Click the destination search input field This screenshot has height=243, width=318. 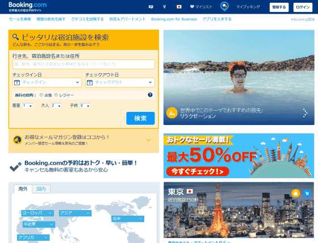click(x=83, y=64)
